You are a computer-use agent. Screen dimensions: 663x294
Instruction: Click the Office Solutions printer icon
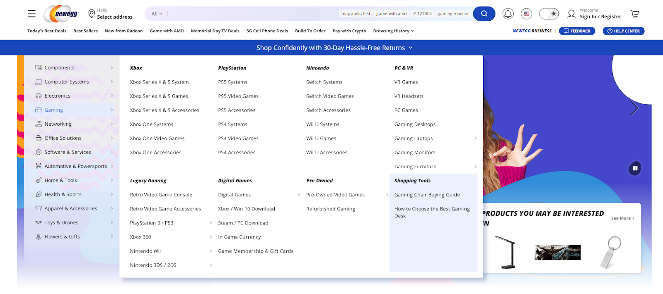tap(39, 138)
